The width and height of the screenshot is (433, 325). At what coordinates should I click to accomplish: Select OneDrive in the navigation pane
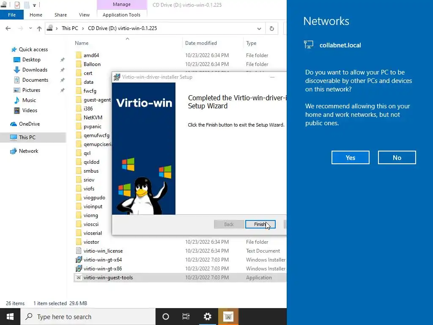[x=29, y=124]
